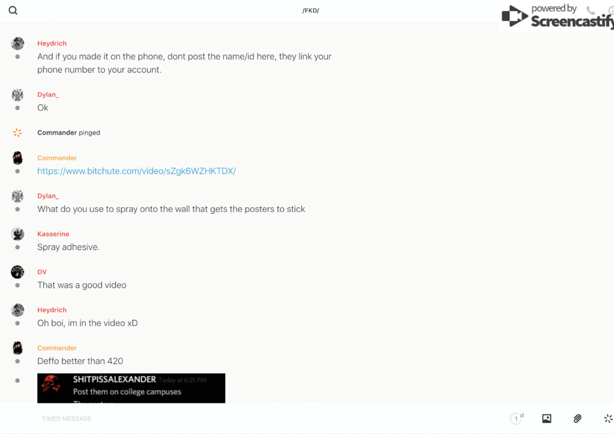Click the Kasserine sender name

click(x=53, y=234)
